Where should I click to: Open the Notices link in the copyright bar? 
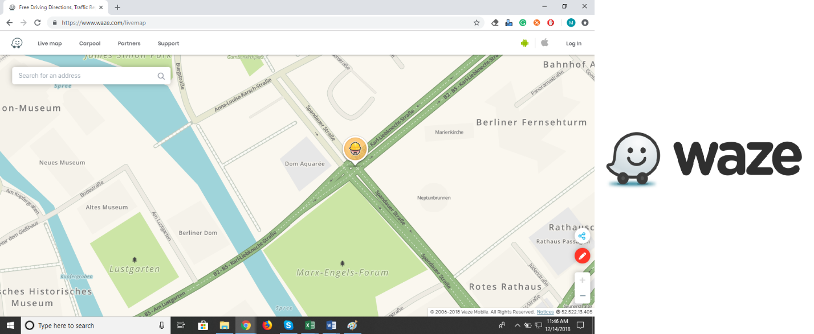tap(545, 312)
